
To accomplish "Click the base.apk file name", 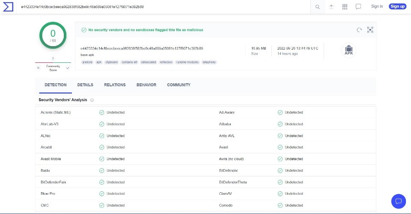I will point(87,55).
